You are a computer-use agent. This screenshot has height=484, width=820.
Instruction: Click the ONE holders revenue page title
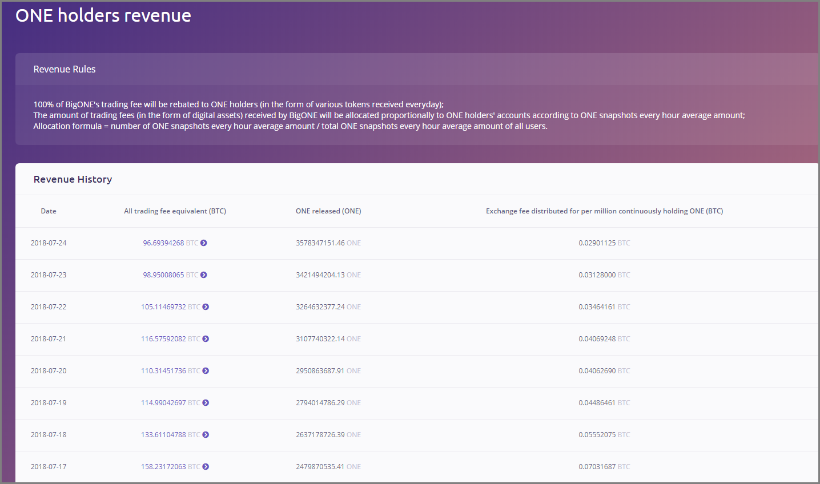[103, 15]
